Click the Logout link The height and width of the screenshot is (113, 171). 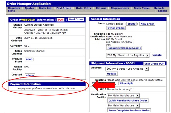162,11
